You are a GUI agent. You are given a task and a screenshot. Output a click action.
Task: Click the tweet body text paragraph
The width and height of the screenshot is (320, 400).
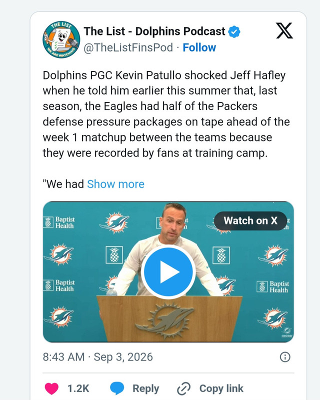(x=166, y=114)
